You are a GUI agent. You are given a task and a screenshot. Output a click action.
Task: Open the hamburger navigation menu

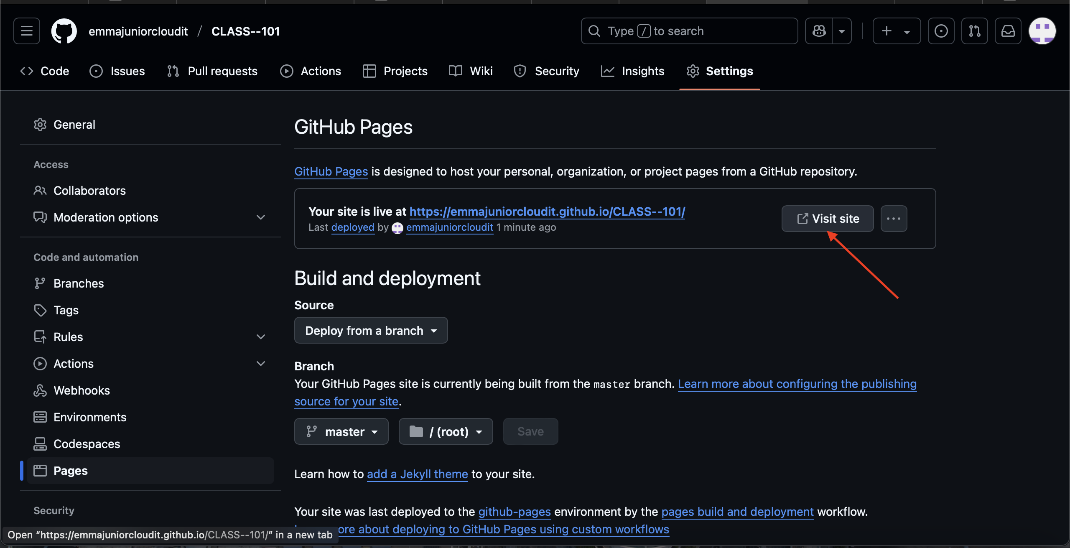pyautogui.click(x=27, y=31)
